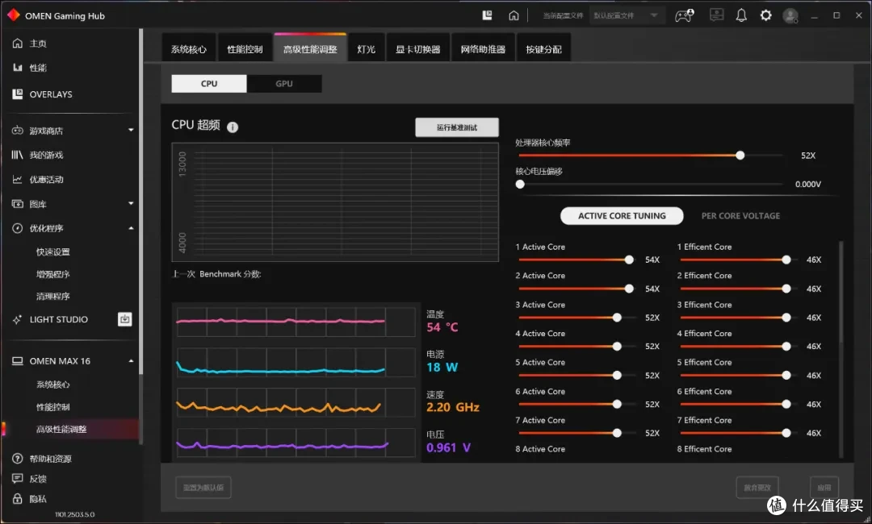
Task: Open the home icon in top bar
Action: click(514, 15)
